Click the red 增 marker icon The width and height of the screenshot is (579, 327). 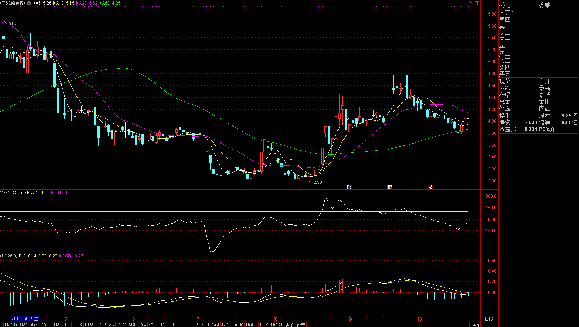(430, 187)
